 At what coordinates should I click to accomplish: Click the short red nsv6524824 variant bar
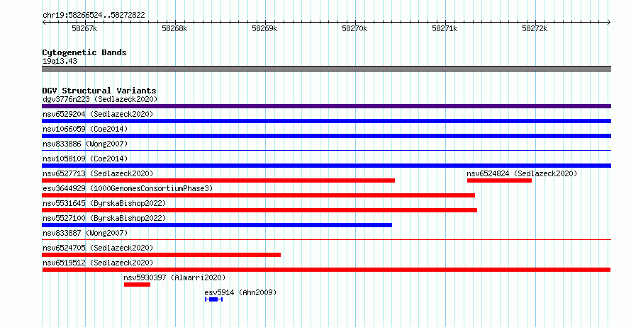(499, 180)
